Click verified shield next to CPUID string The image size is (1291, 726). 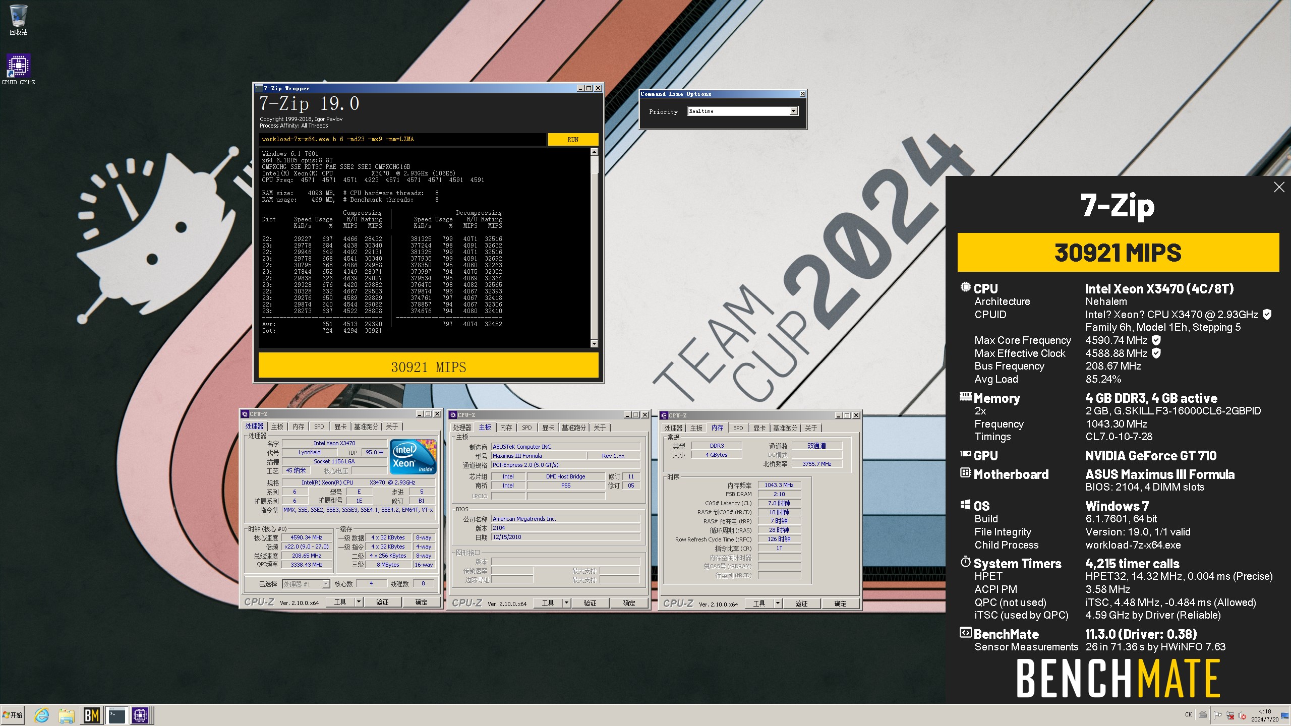click(1266, 315)
